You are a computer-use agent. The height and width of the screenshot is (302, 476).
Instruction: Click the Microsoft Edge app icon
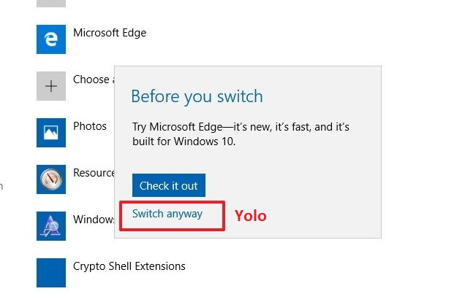[51, 39]
